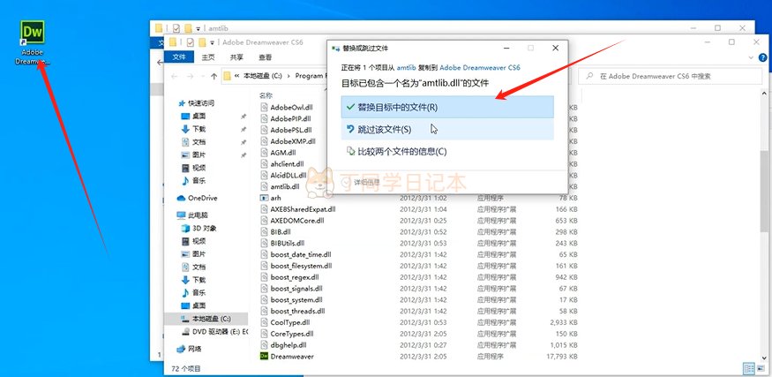Open Customize Quick Access dropdown in Dreamweaver CS6 window
Screen dimensions: 772x377
(213, 42)
